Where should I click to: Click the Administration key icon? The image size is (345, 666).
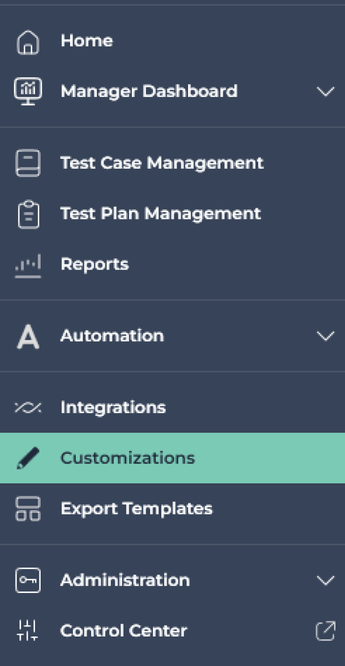click(28, 580)
